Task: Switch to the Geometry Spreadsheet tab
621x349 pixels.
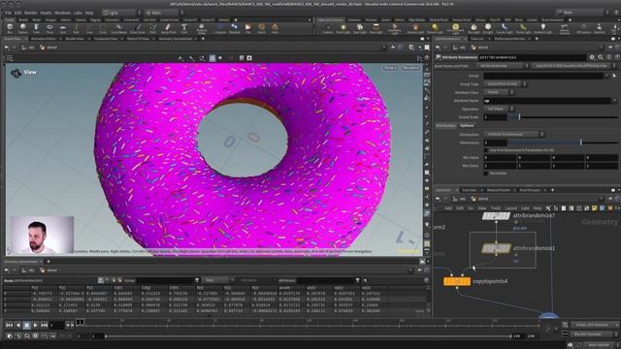Action: pos(176,39)
